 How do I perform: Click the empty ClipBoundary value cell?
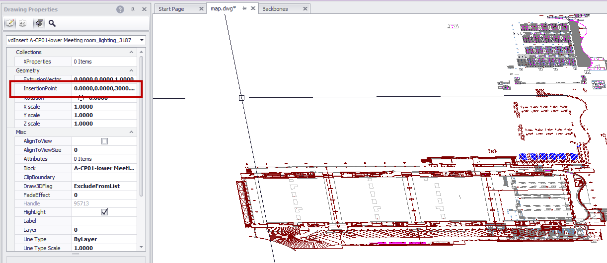click(104, 177)
